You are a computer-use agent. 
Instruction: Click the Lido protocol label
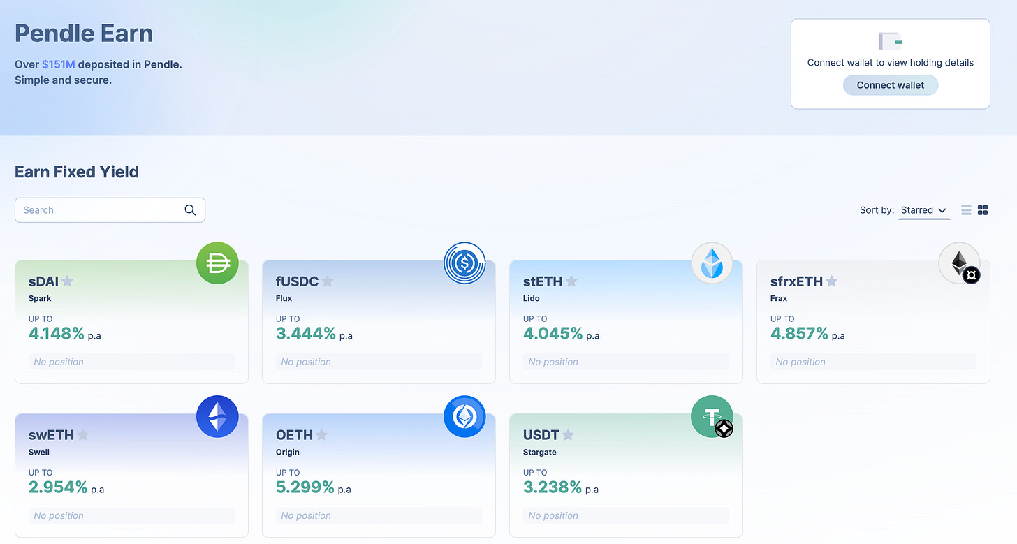[x=532, y=298]
